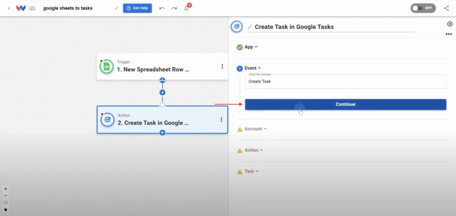Click the Google Tasks icon in panel header
The image size is (456, 216).
click(237, 27)
